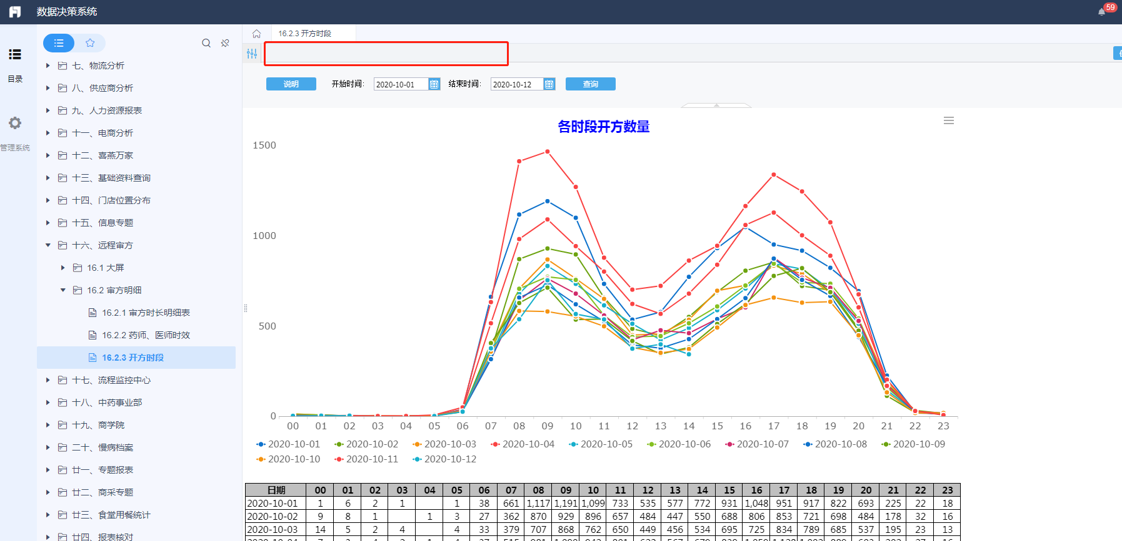
Task: Open the 目录 directory sidebar icon
Action: (x=15, y=54)
